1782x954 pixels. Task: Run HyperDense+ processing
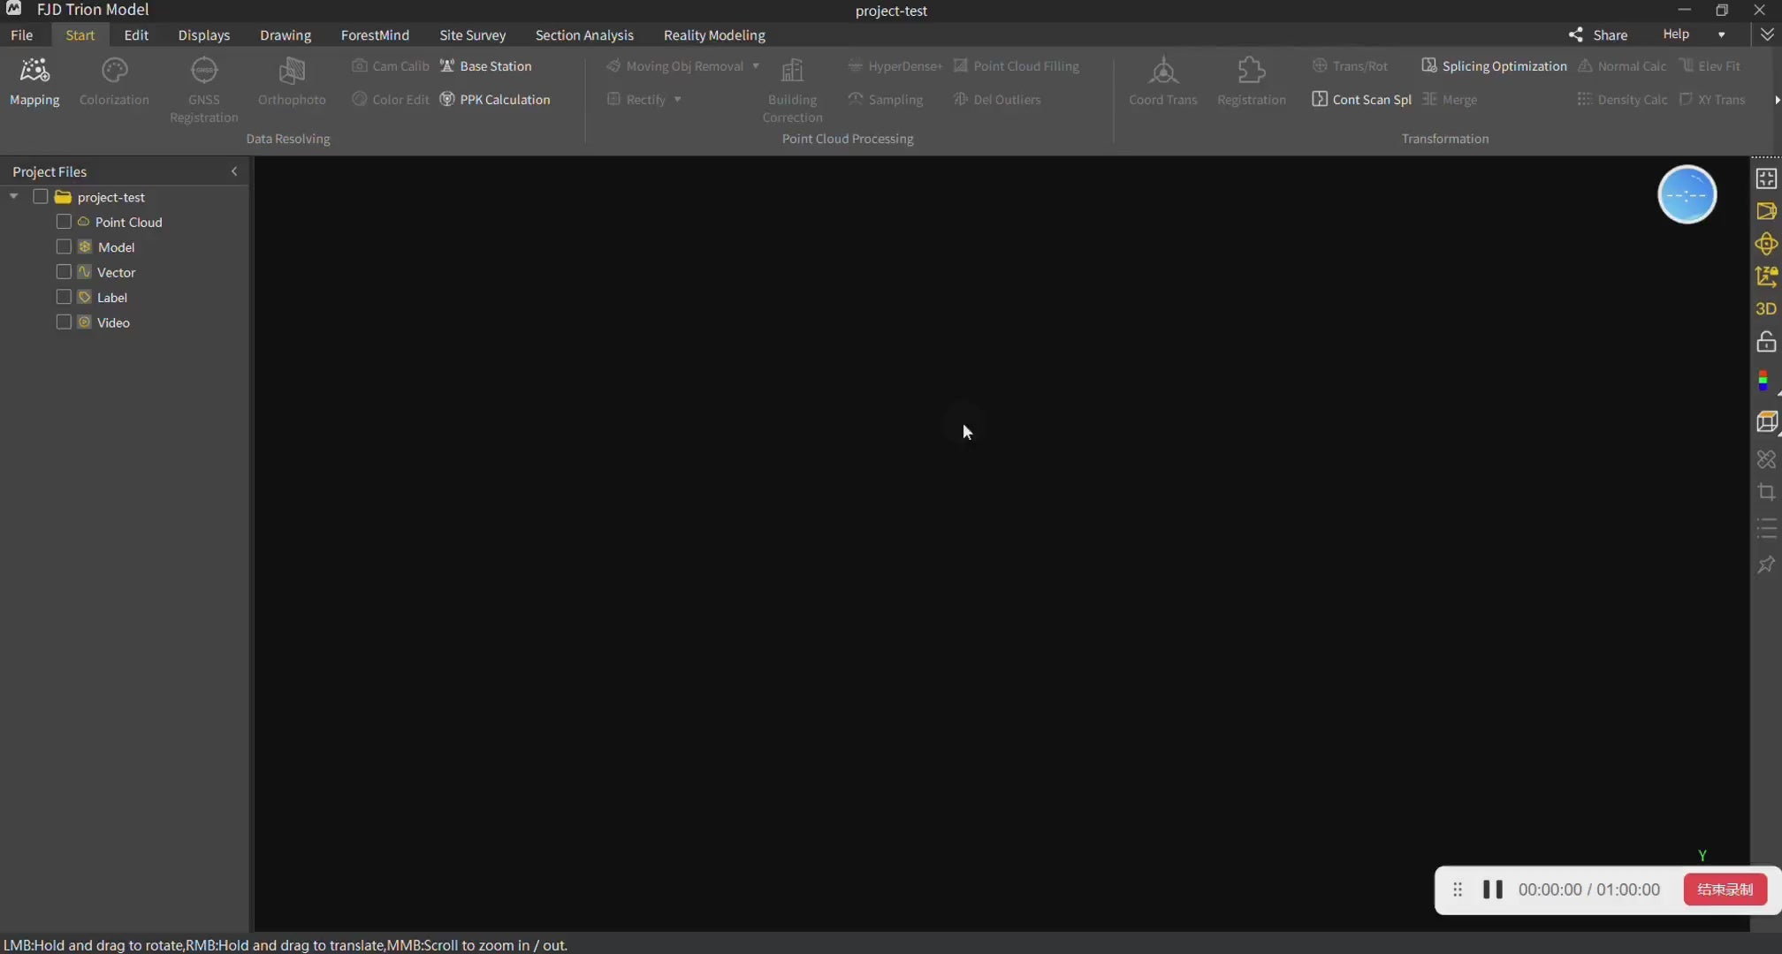pos(895,66)
